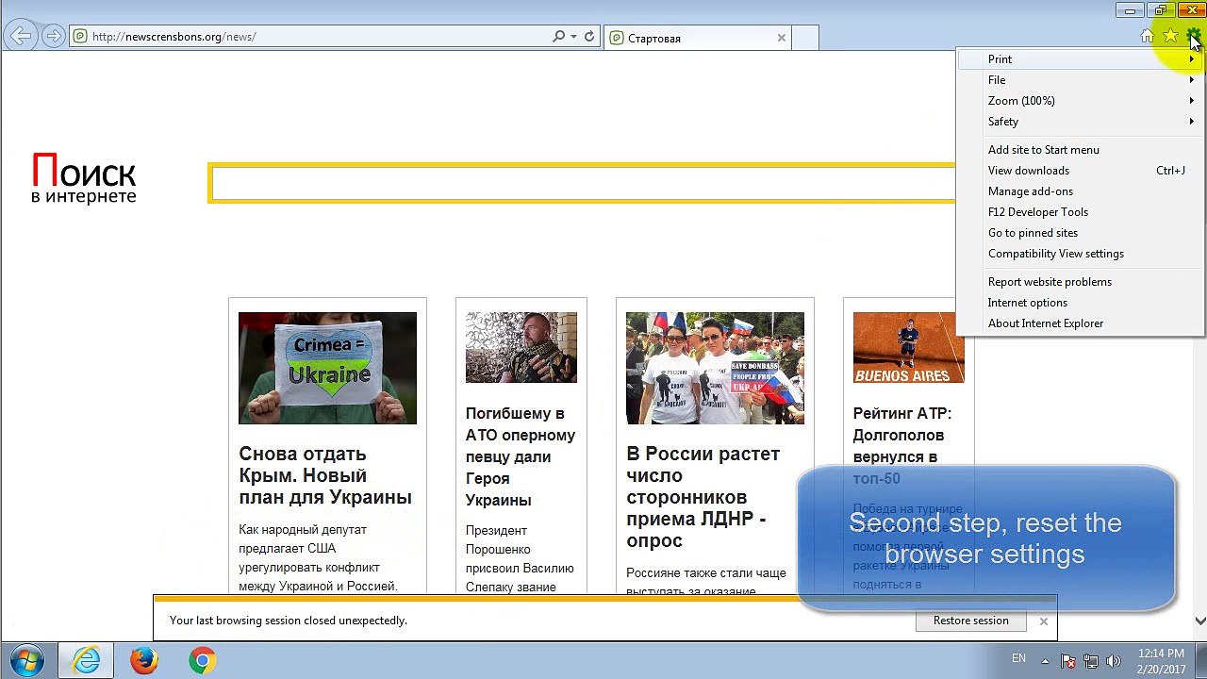The height and width of the screenshot is (679, 1207).
Task: Open headline Рейтинг ATP: Долгополов
Action: [902, 445]
